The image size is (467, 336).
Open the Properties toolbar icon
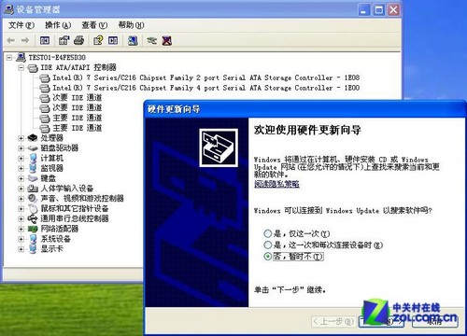click(x=64, y=40)
